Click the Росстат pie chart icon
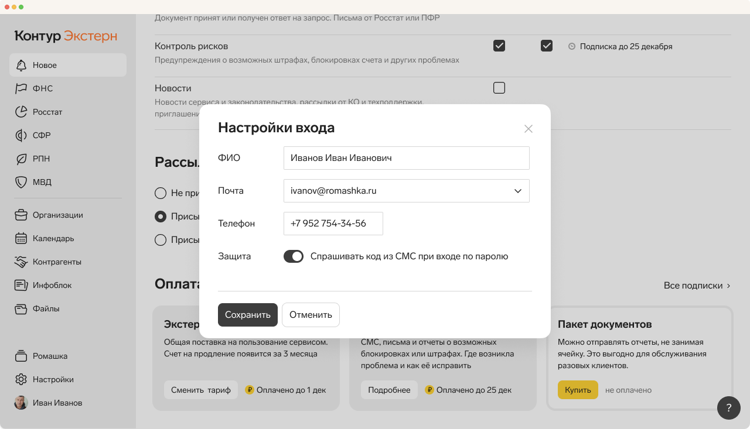The image size is (750, 429). point(21,112)
